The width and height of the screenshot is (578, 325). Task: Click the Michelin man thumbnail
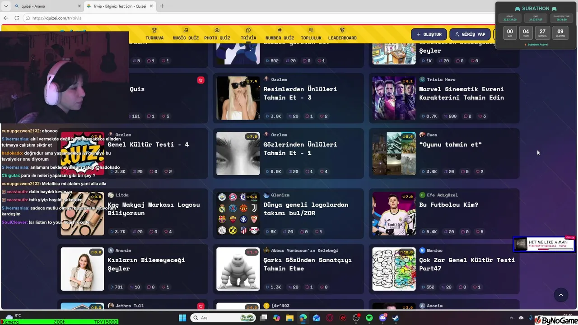[238, 269]
